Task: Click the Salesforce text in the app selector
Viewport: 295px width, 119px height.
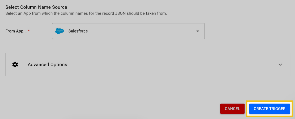Action: [78, 31]
